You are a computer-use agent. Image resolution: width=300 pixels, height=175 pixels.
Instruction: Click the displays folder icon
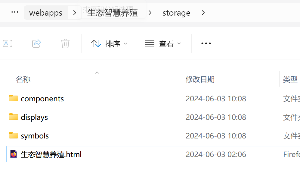point(14,117)
